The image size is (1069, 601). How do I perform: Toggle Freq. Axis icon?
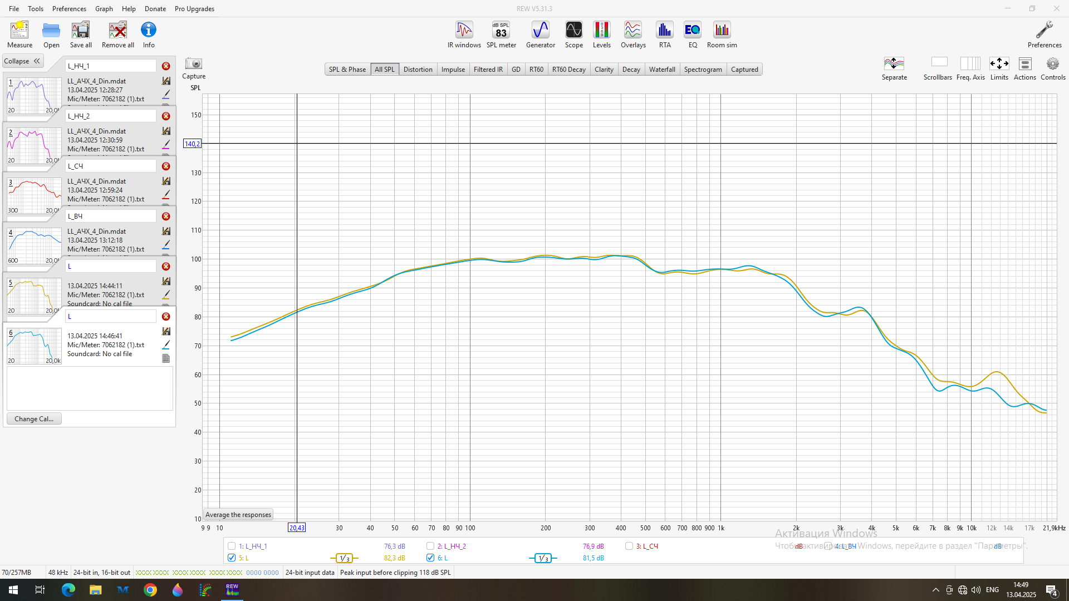click(x=970, y=68)
